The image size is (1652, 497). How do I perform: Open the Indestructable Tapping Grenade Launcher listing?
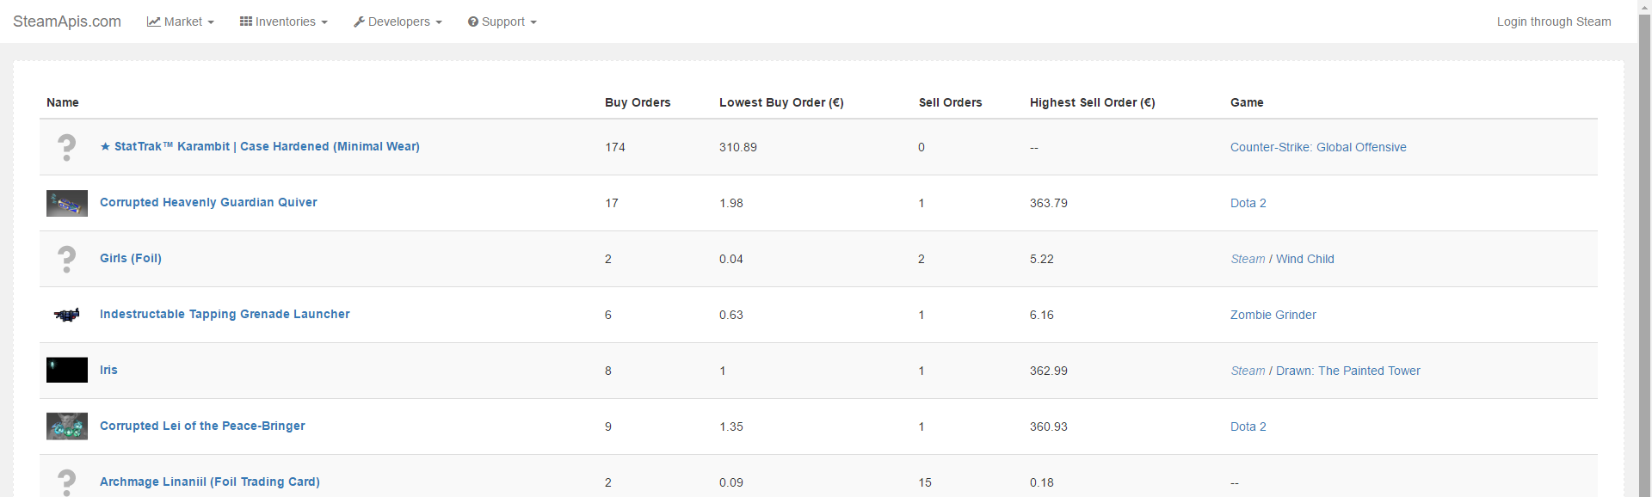pos(225,315)
